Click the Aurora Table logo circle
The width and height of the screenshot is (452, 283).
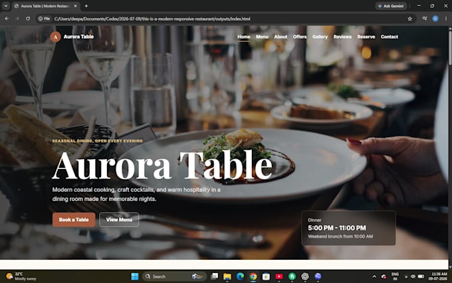pyautogui.click(x=55, y=37)
